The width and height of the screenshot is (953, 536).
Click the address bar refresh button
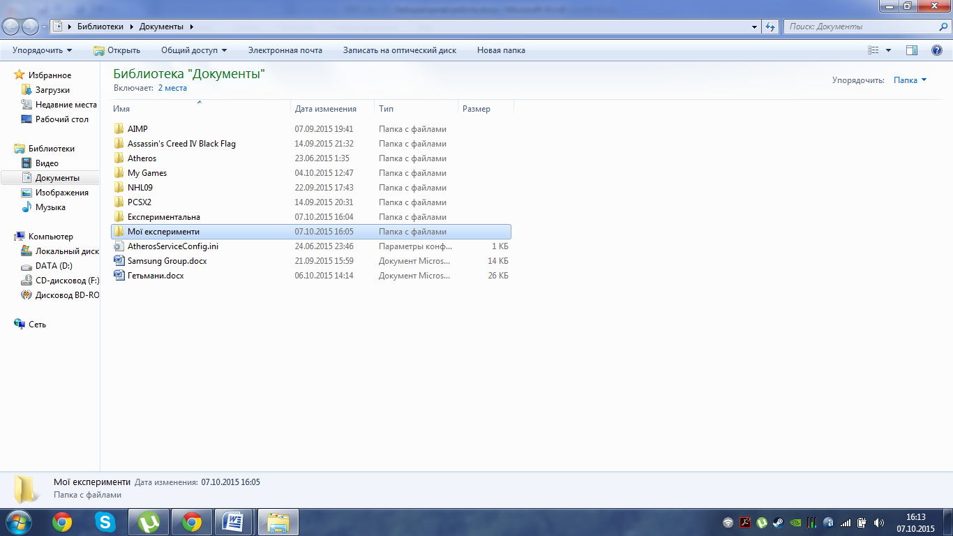[x=770, y=27]
